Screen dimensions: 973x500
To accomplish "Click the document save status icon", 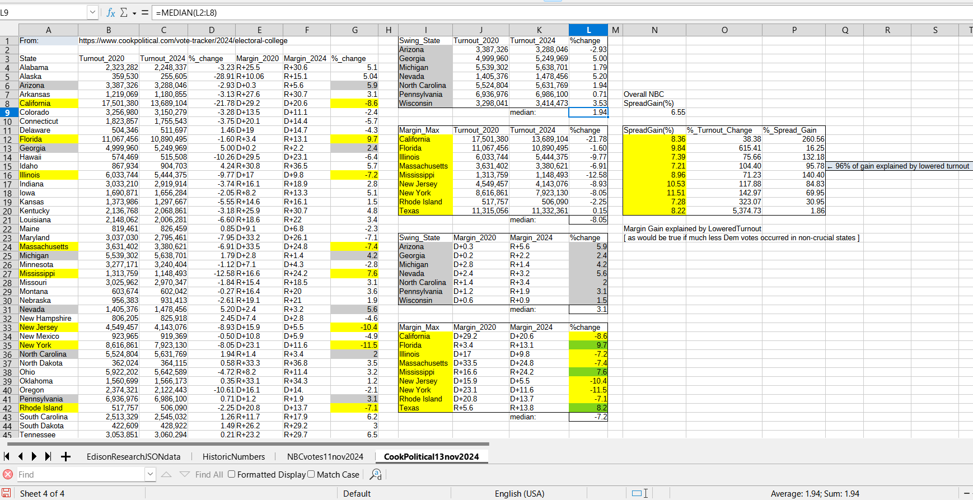I will (6, 493).
